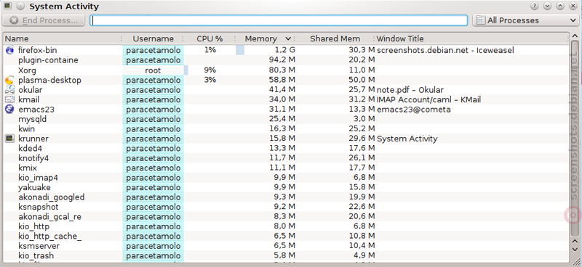The width and height of the screenshot is (582, 267).
Task: Click the 50,0 M shared memory value
Action: pos(362,80)
